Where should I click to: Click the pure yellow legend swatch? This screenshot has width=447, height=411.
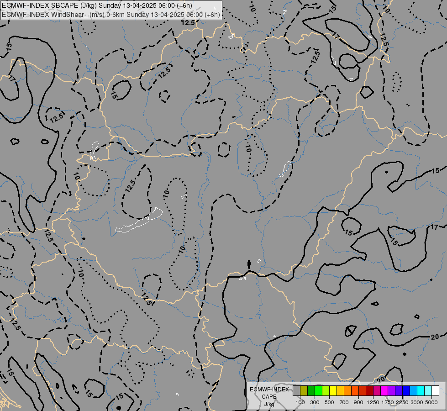click(x=333, y=390)
